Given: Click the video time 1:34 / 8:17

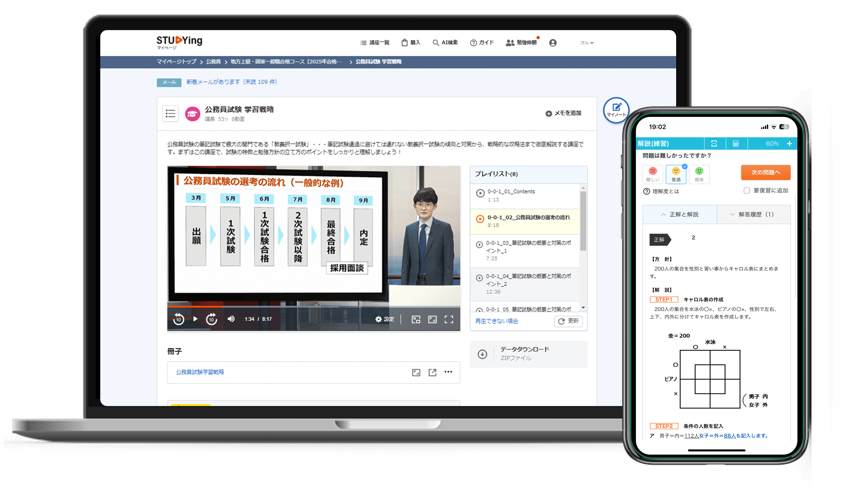Looking at the screenshot, I should pyautogui.click(x=258, y=319).
